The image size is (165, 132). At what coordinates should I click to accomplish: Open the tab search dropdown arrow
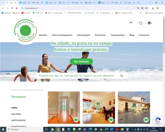pyautogui.click(x=3, y=3)
